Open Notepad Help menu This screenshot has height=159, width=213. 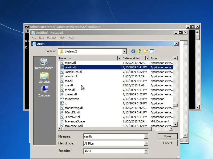click(71, 38)
